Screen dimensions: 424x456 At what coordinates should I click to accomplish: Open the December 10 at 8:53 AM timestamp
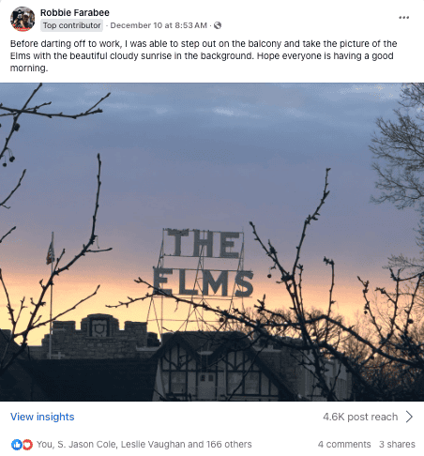(159, 25)
